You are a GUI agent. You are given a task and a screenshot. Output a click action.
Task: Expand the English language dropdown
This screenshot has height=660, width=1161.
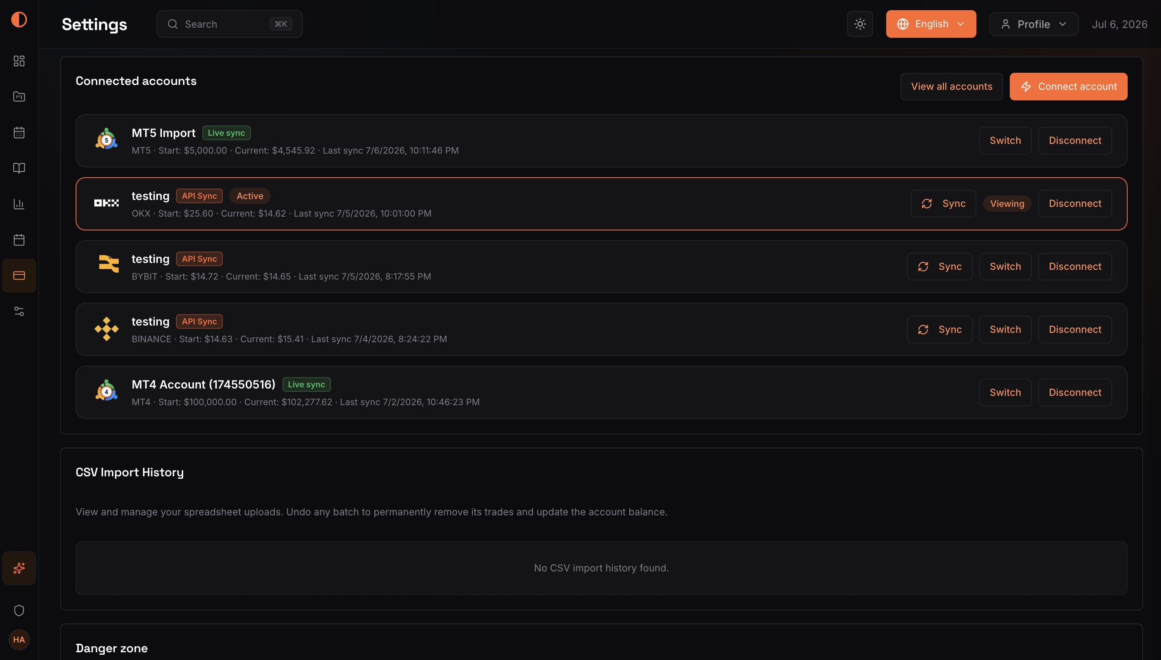coord(931,24)
